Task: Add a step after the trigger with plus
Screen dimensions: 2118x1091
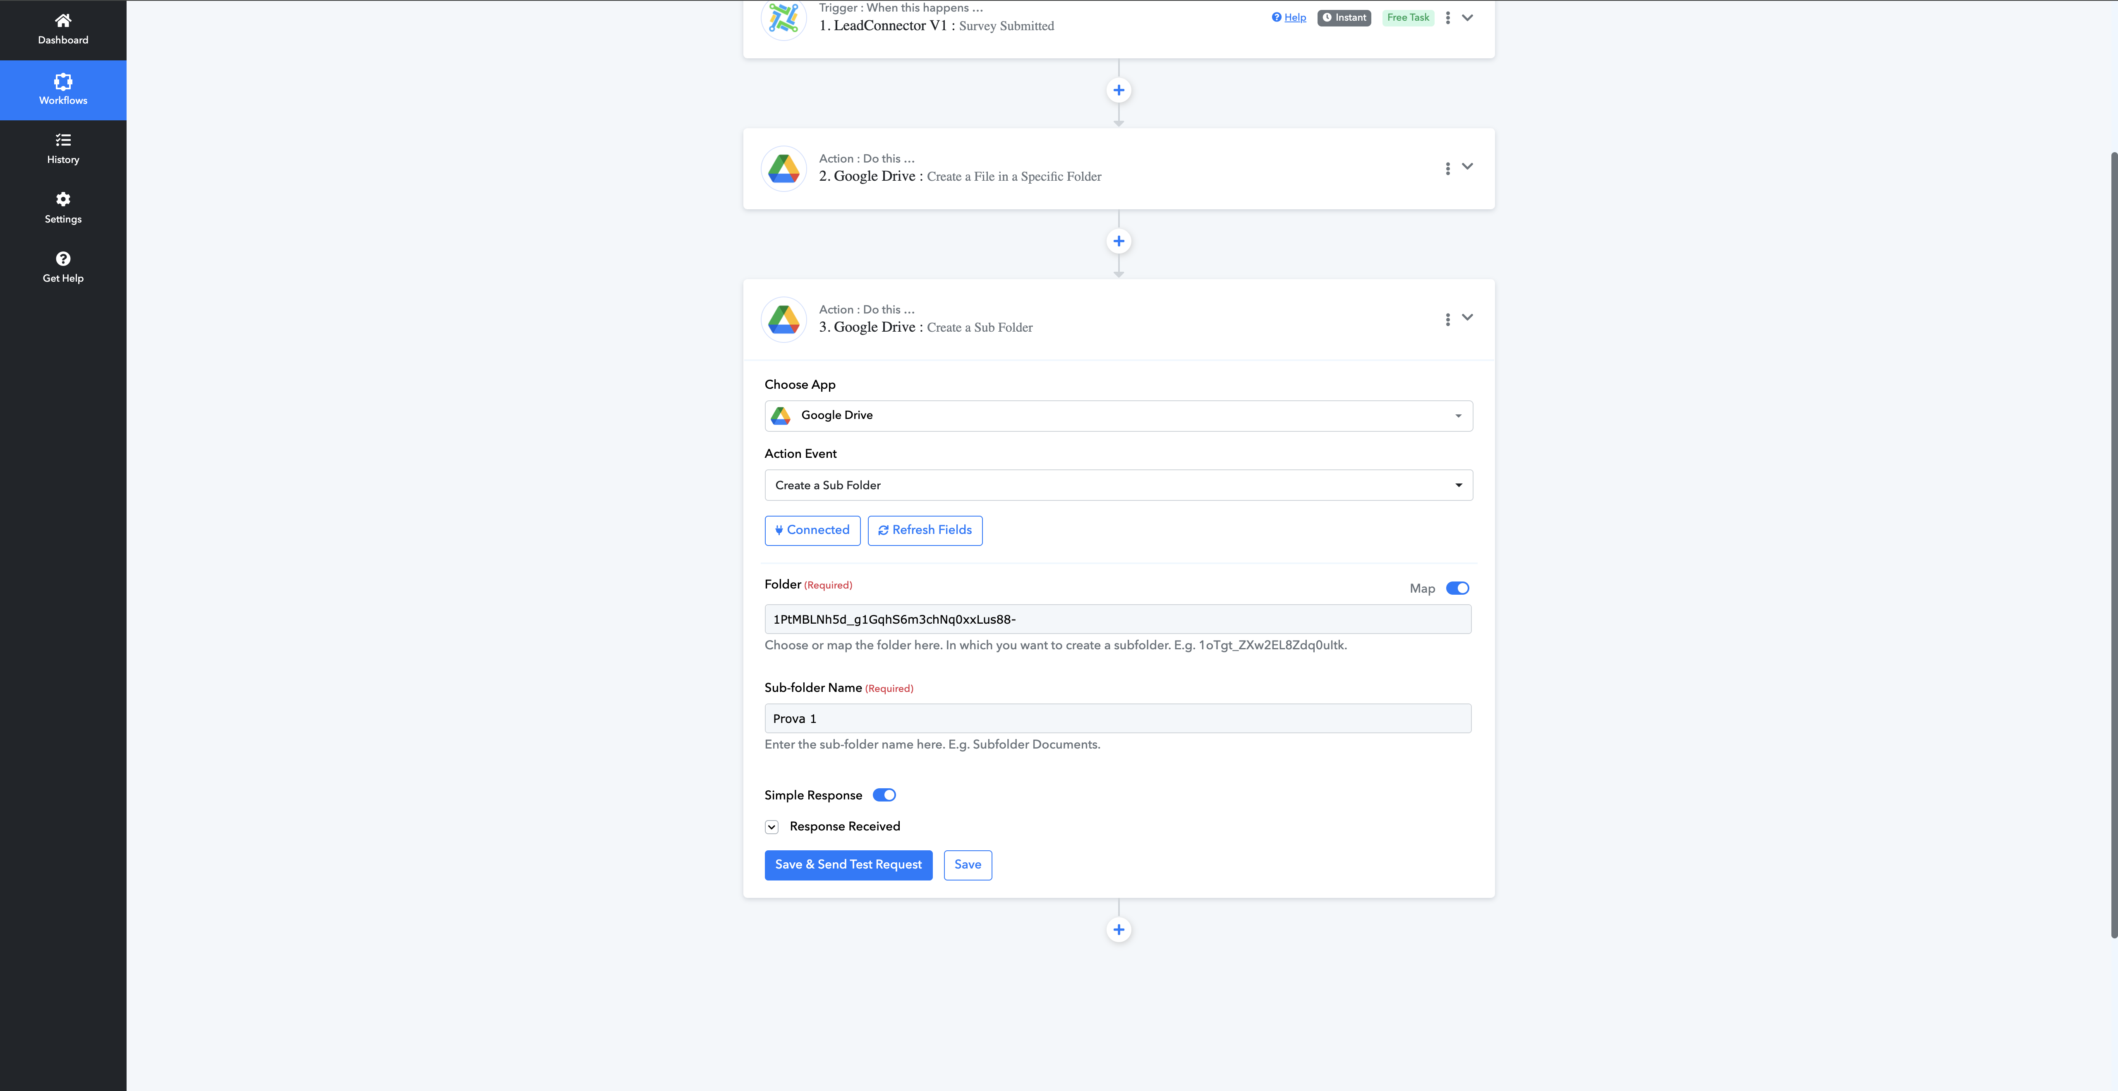Action: [x=1118, y=91]
